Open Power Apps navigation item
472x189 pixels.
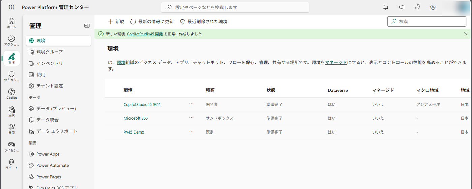coord(58,154)
